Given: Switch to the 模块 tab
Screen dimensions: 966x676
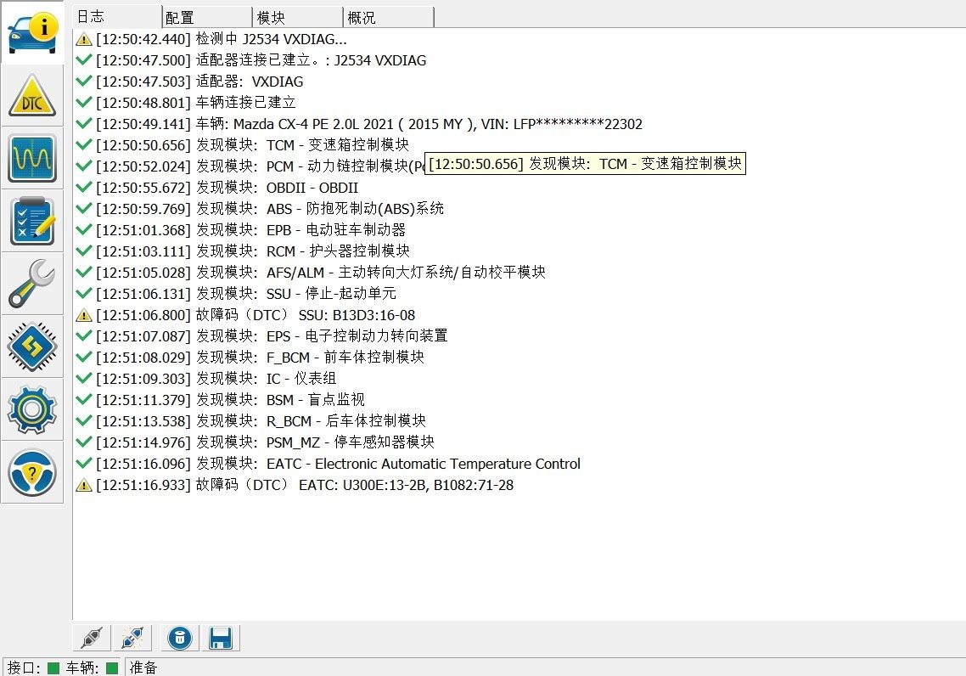Looking at the screenshot, I should [x=298, y=17].
